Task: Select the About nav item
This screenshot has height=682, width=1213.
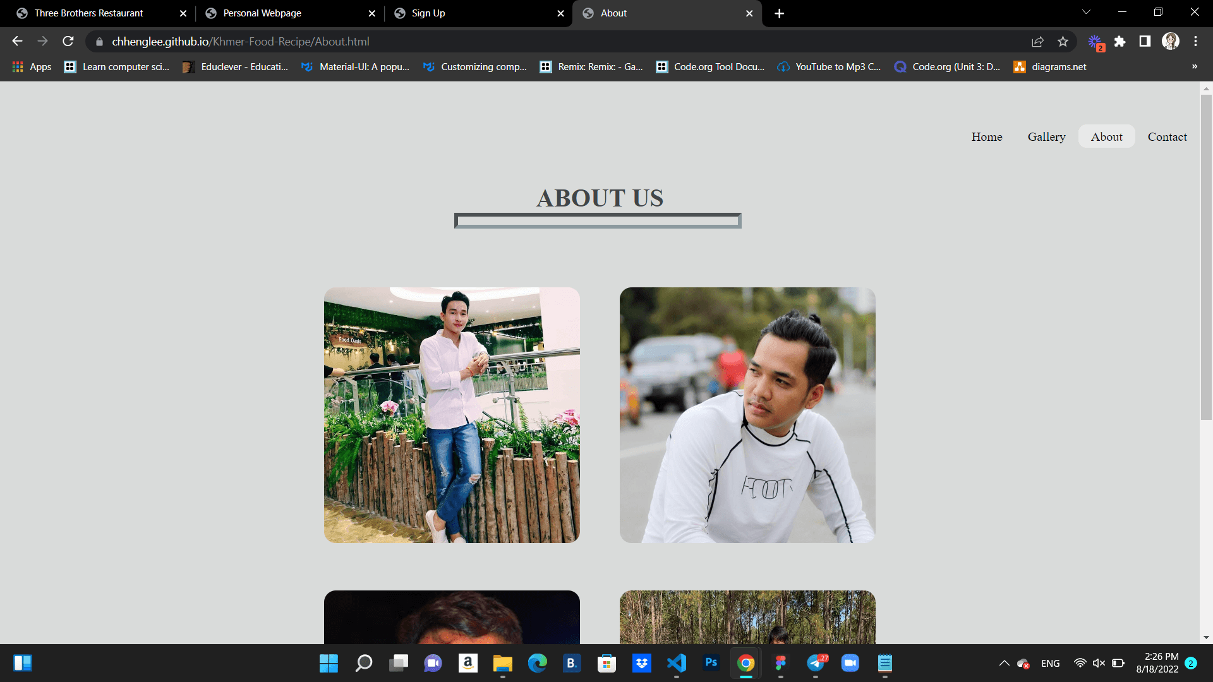Action: 1106,136
